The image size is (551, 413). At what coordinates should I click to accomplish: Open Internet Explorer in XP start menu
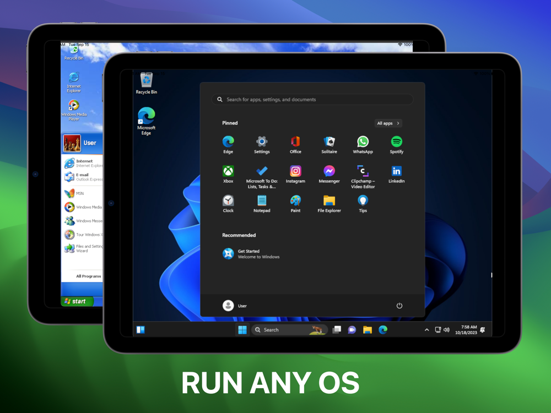point(83,163)
